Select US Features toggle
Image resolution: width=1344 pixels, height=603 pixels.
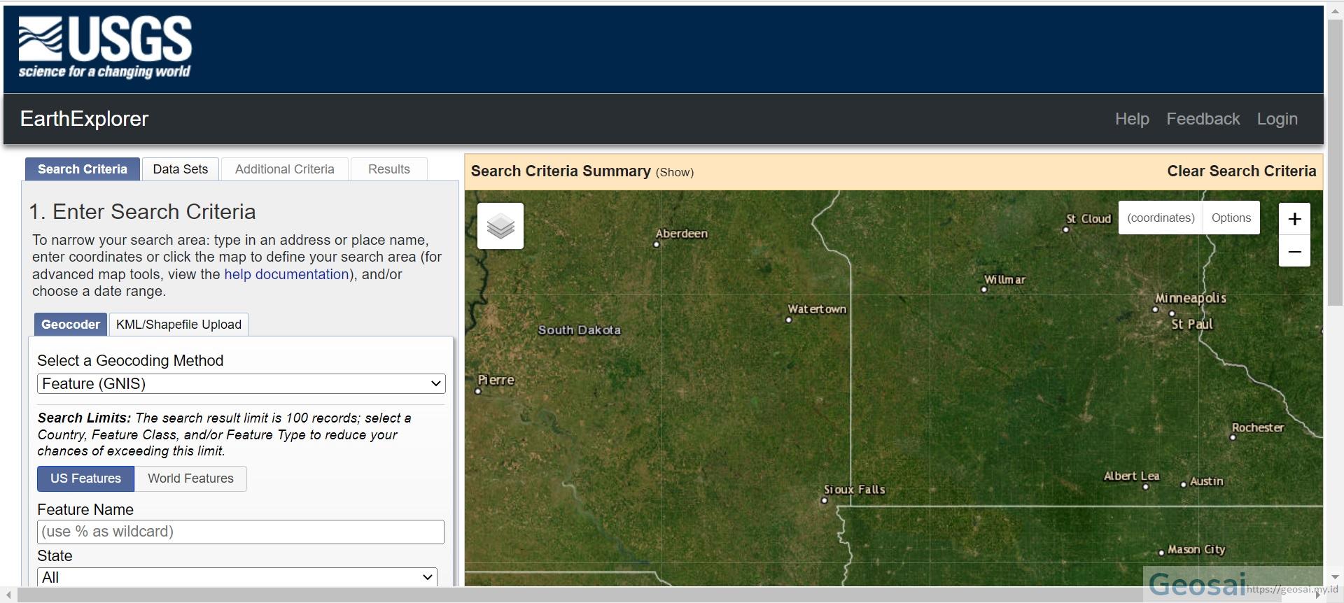(85, 478)
